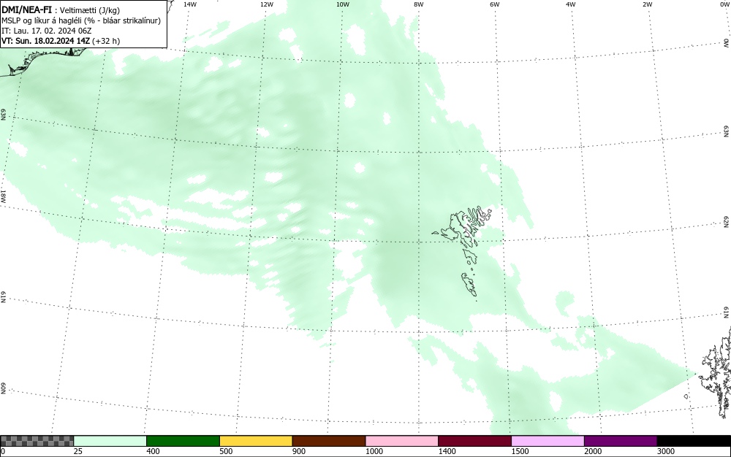Viewport: 731px width, 457px height.
Task: Click the 0W label at top edge
Action: click(724, 4)
